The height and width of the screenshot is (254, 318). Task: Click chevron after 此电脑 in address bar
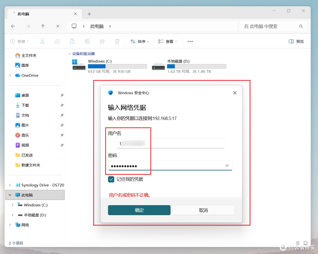(110, 26)
